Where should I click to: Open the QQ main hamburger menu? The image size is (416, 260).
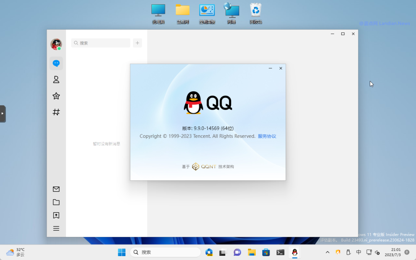point(56,228)
